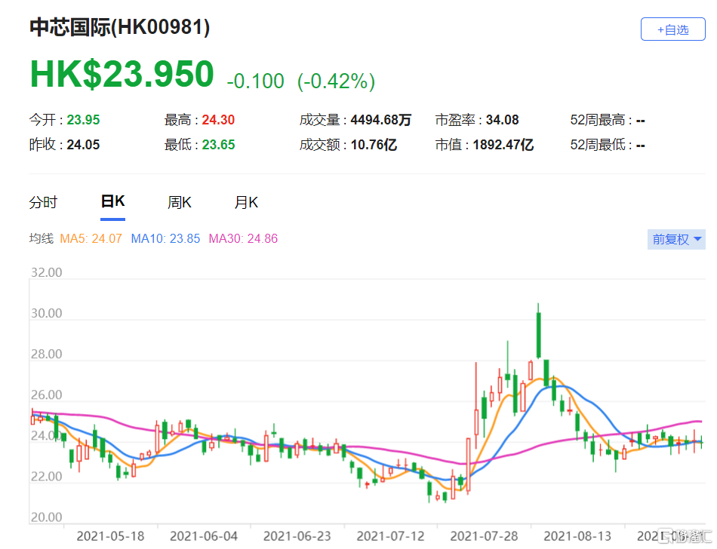
Task: Click the MA30: 24.86 indicator label
Action: (x=243, y=238)
